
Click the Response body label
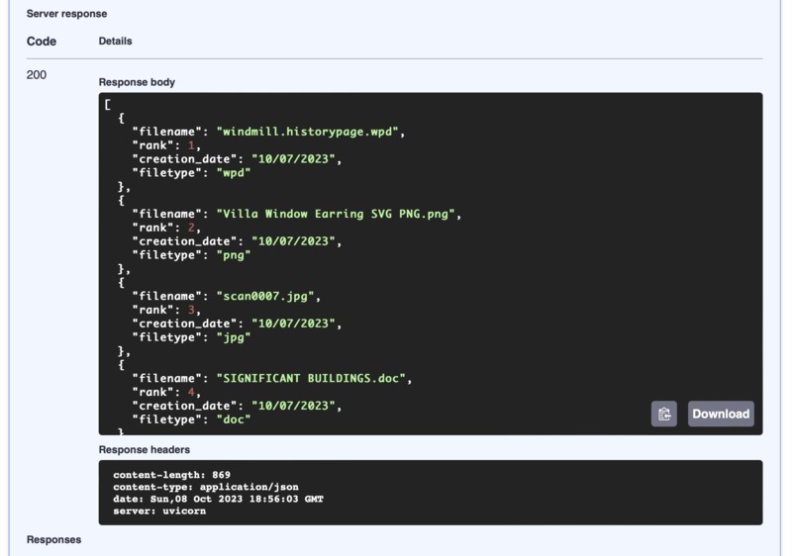137,82
